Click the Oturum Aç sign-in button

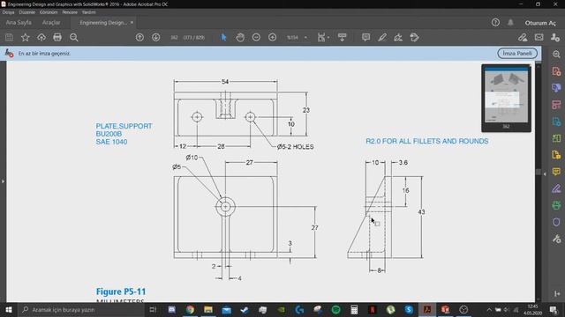[x=540, y=23]
